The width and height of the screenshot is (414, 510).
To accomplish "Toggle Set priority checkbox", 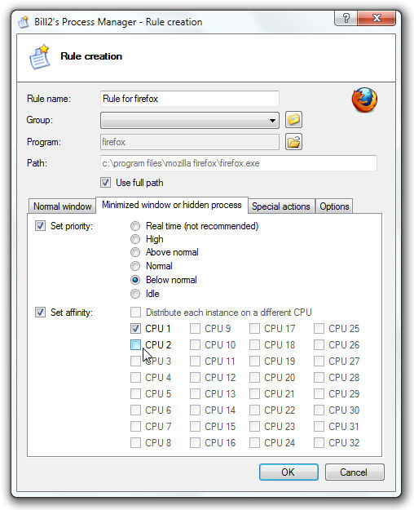I will click(x=40, y=226).
